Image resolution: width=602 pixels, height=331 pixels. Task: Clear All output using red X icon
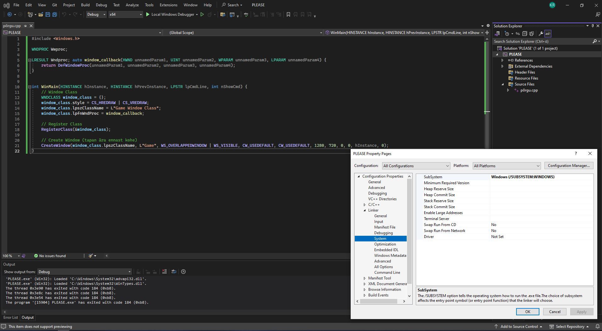[164, 272]
